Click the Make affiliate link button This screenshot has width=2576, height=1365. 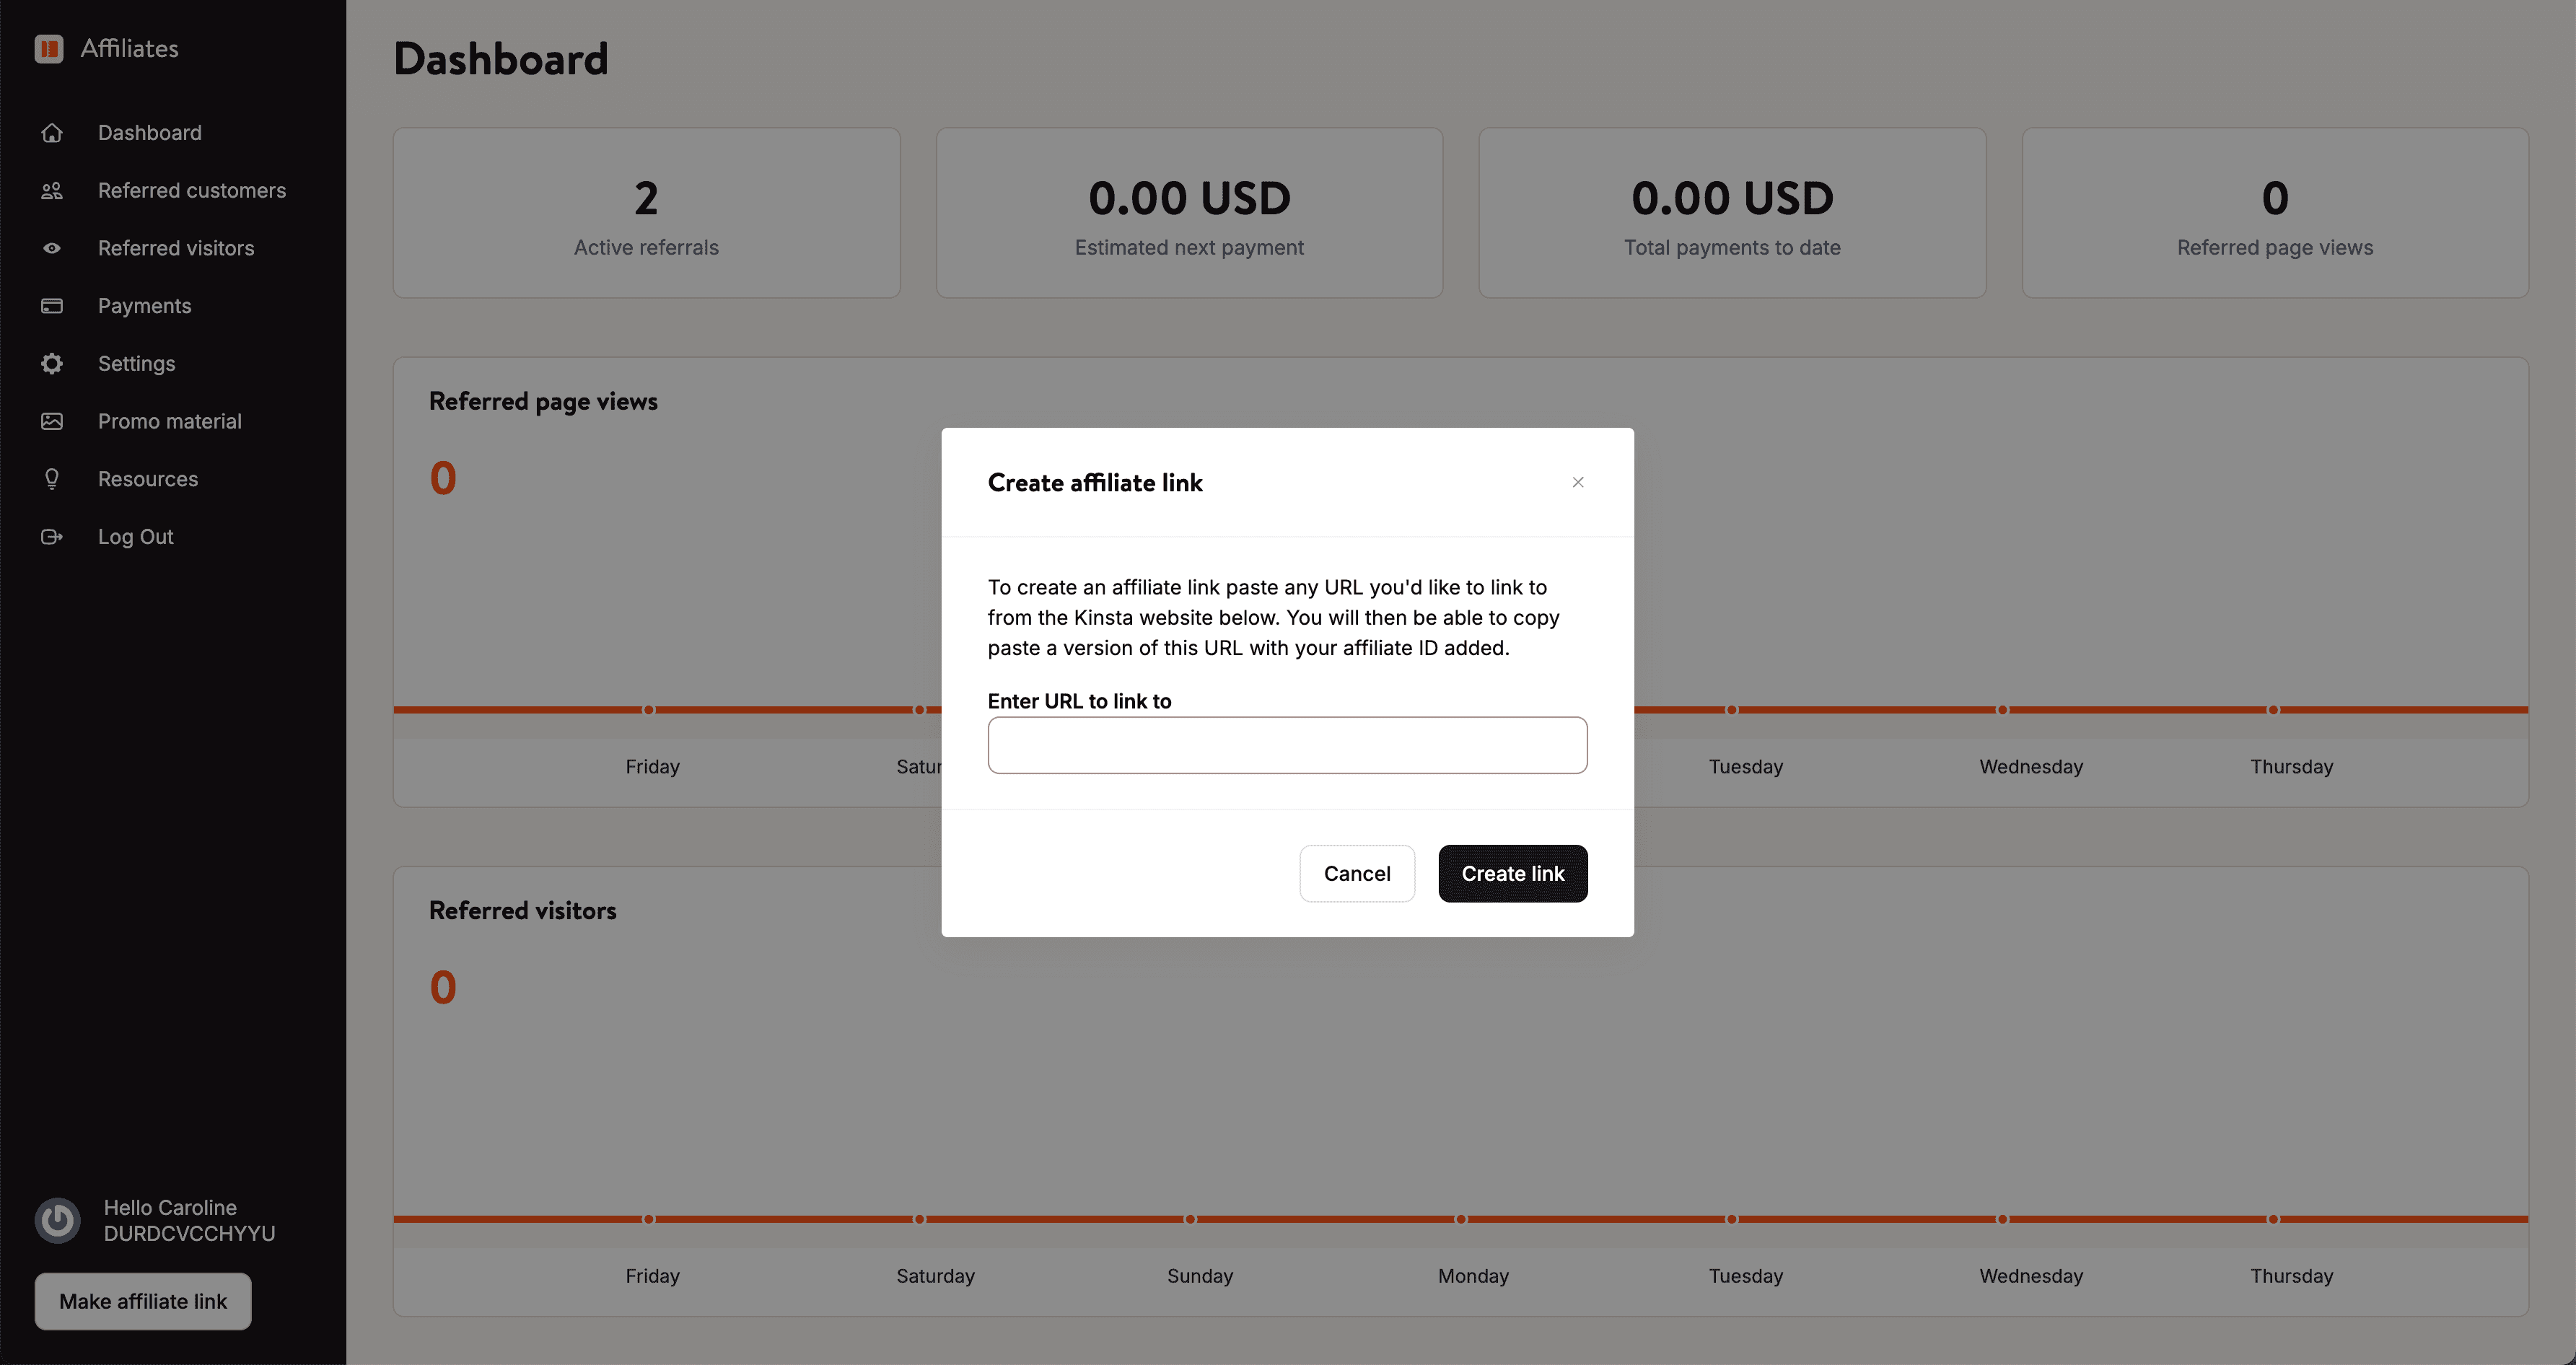point(142,1301)
